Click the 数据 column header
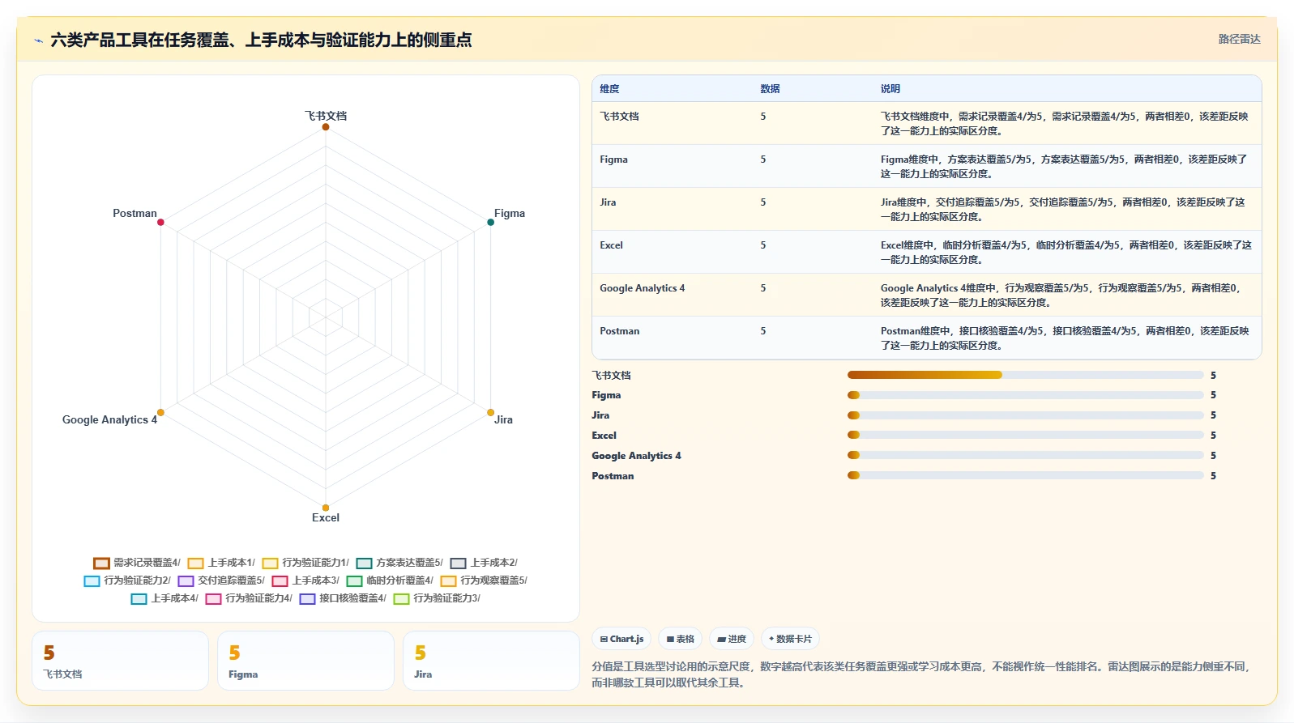Viewport: 1294px width, 723px height. (770, 89)
